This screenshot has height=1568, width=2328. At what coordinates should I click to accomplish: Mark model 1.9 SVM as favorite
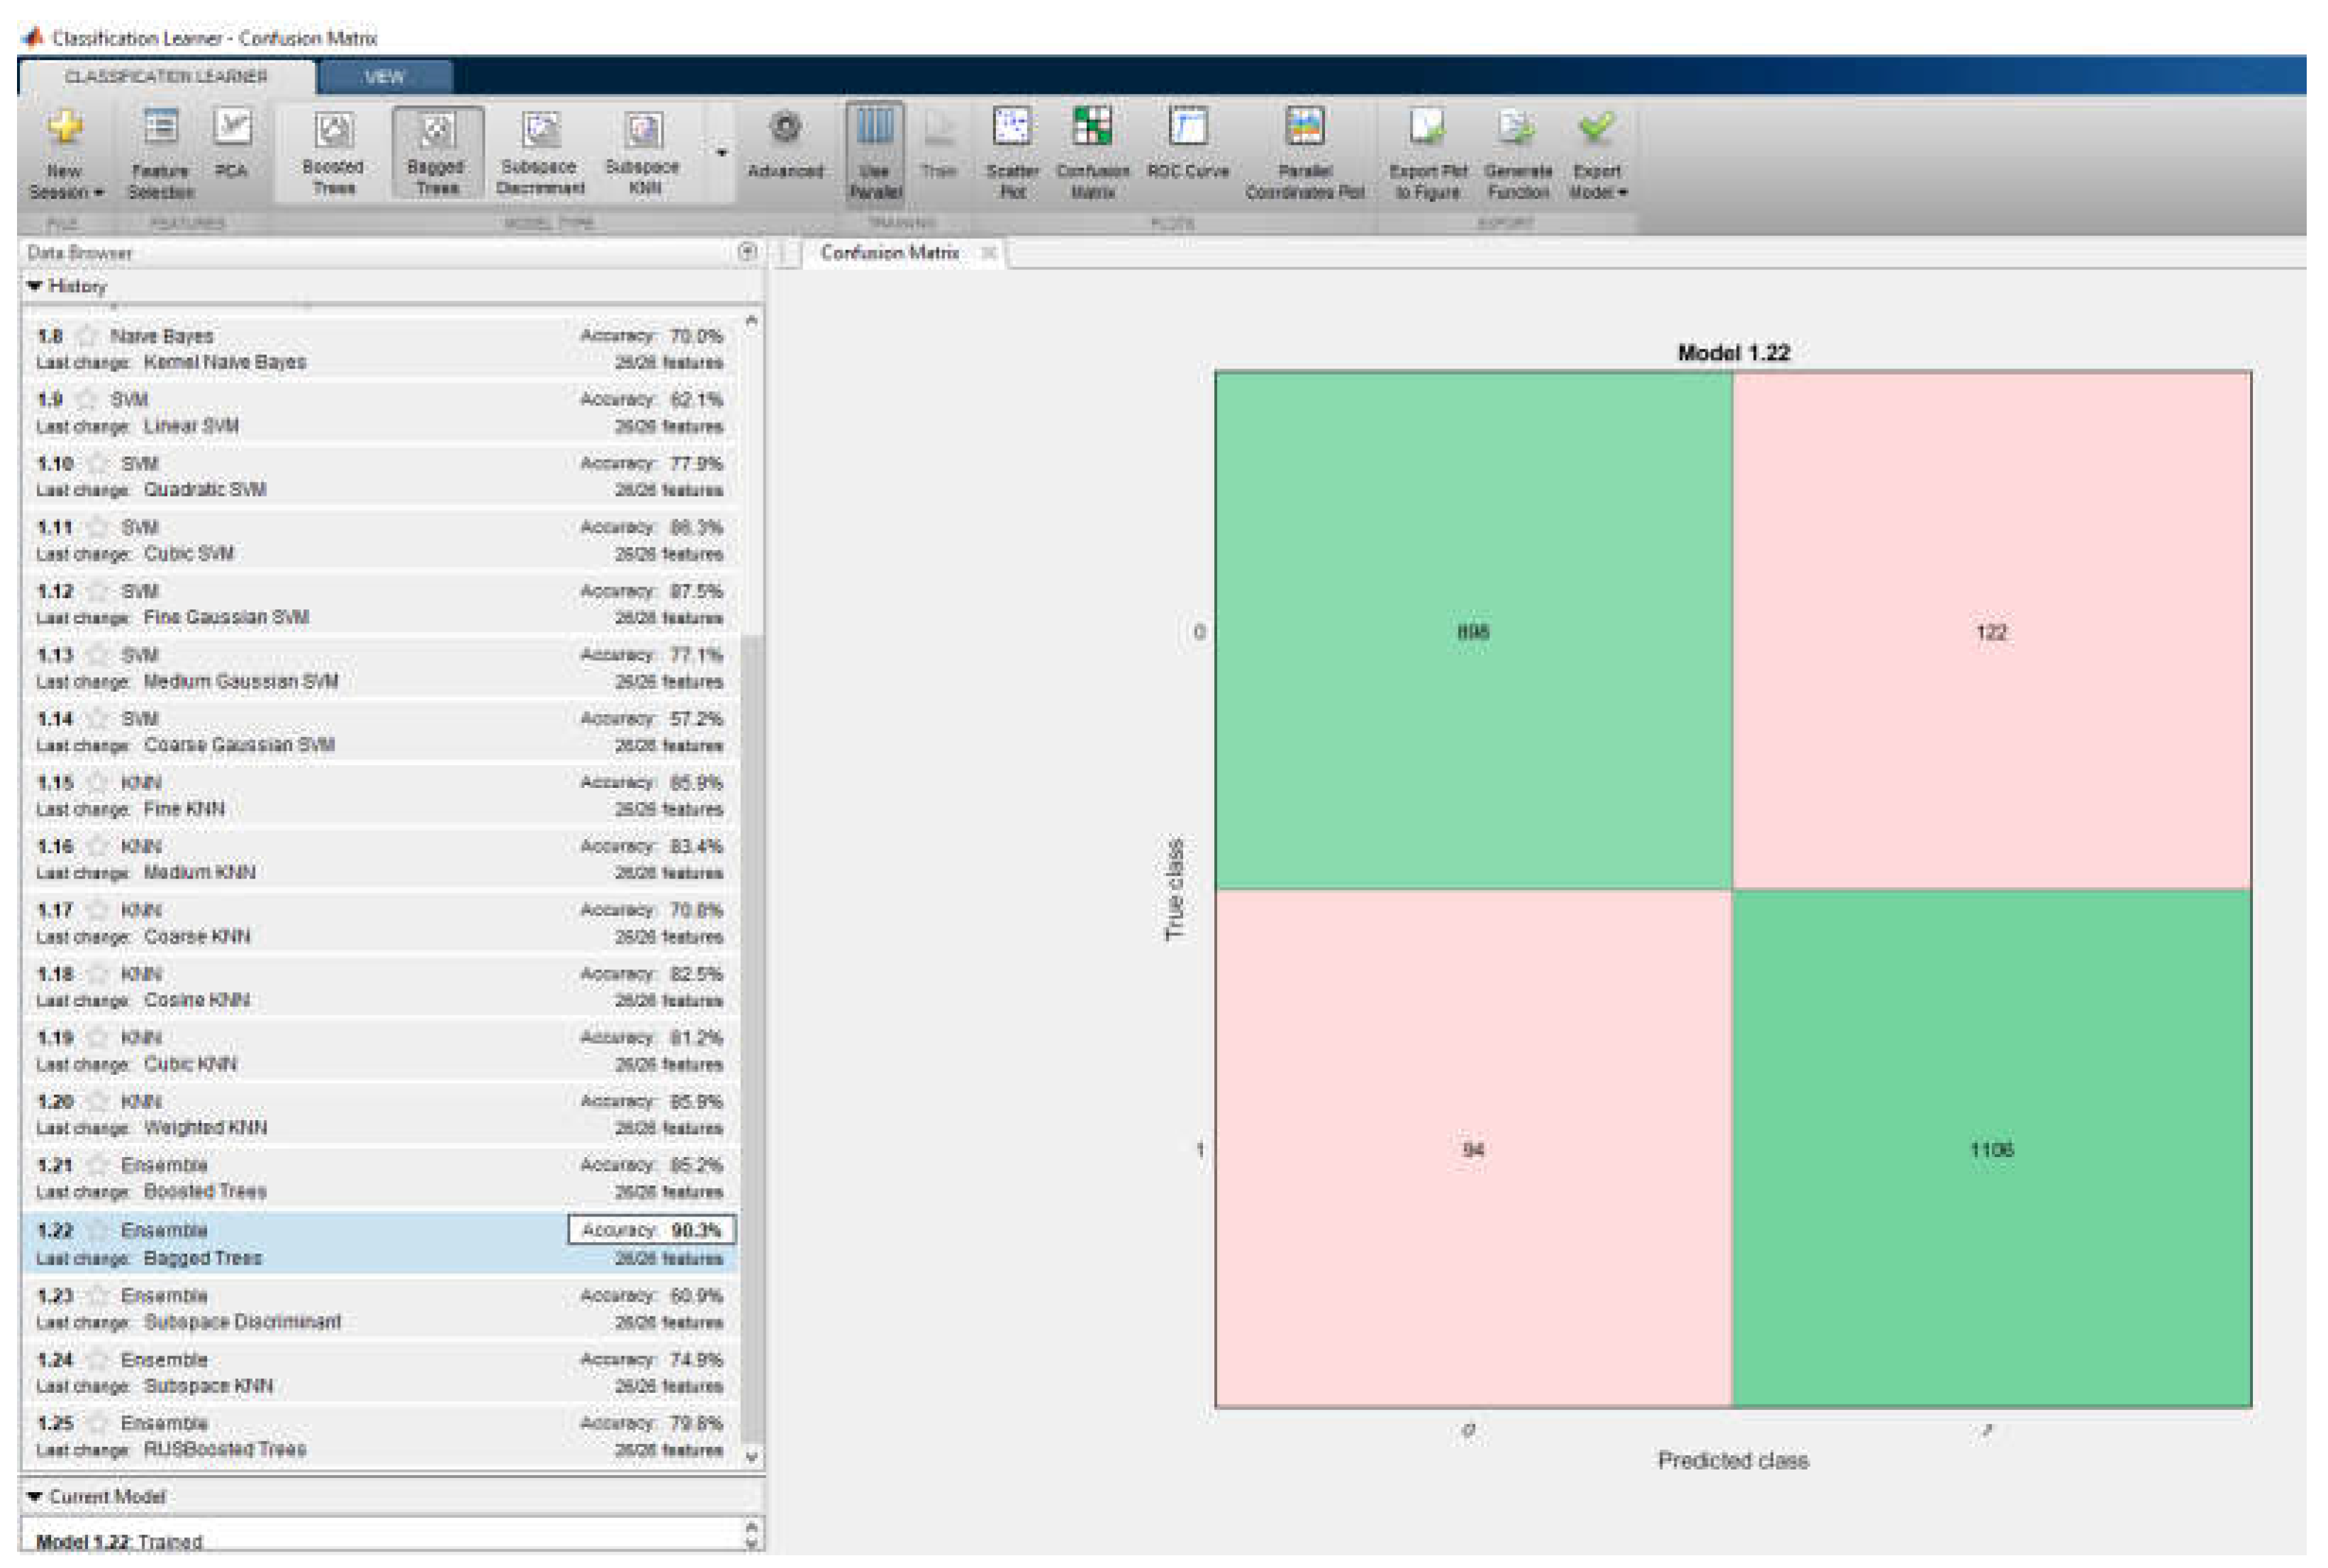88,399
